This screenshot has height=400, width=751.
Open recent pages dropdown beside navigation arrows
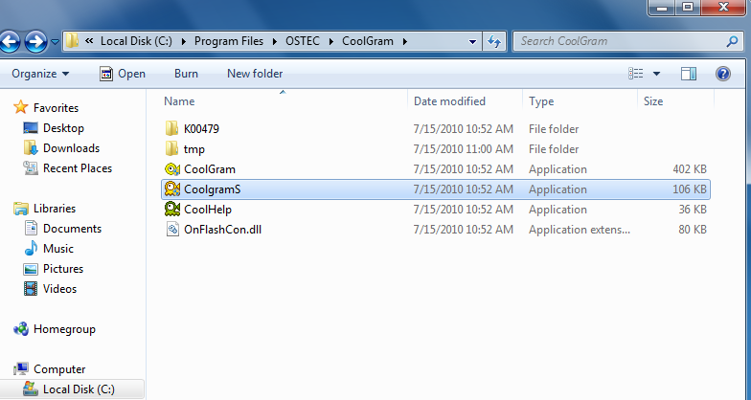click(55, 42)
